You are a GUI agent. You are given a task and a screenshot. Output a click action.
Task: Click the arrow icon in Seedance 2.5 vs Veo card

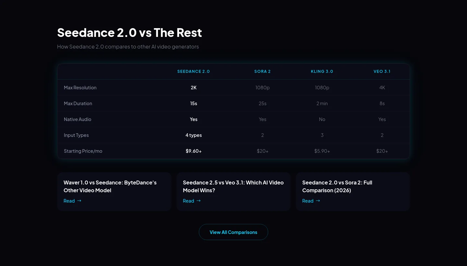click(x=198, y=201)
